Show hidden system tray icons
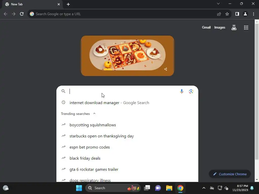The width and height of the screenshot is (259, 194). pos(204,188)
